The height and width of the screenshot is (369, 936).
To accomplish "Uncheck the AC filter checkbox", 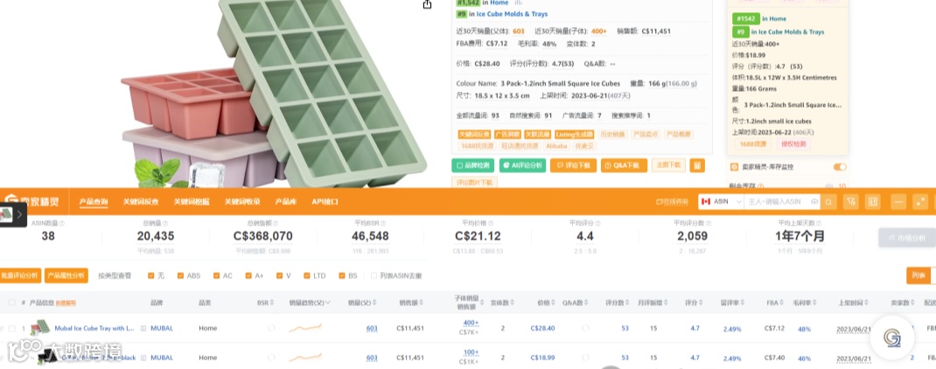I will click(x=217, y=275).
